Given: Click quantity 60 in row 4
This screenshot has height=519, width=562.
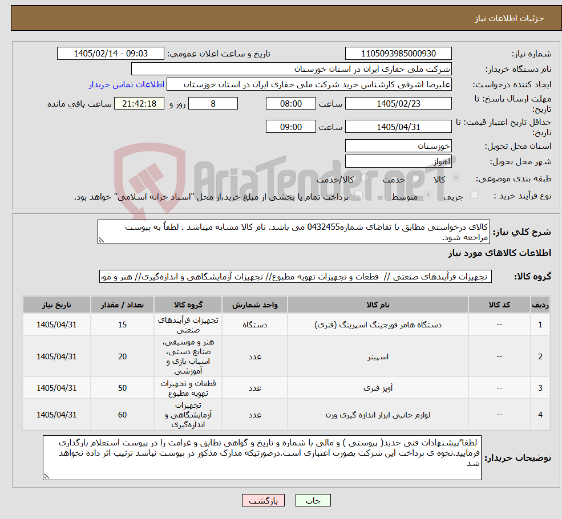Looking at the screenshot, I should click(122, 415).
